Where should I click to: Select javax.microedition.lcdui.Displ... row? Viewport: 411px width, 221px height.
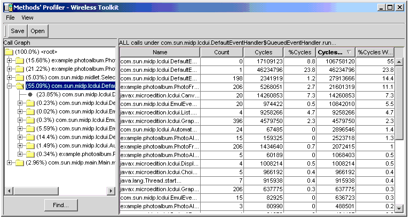[x=257, y=163]
